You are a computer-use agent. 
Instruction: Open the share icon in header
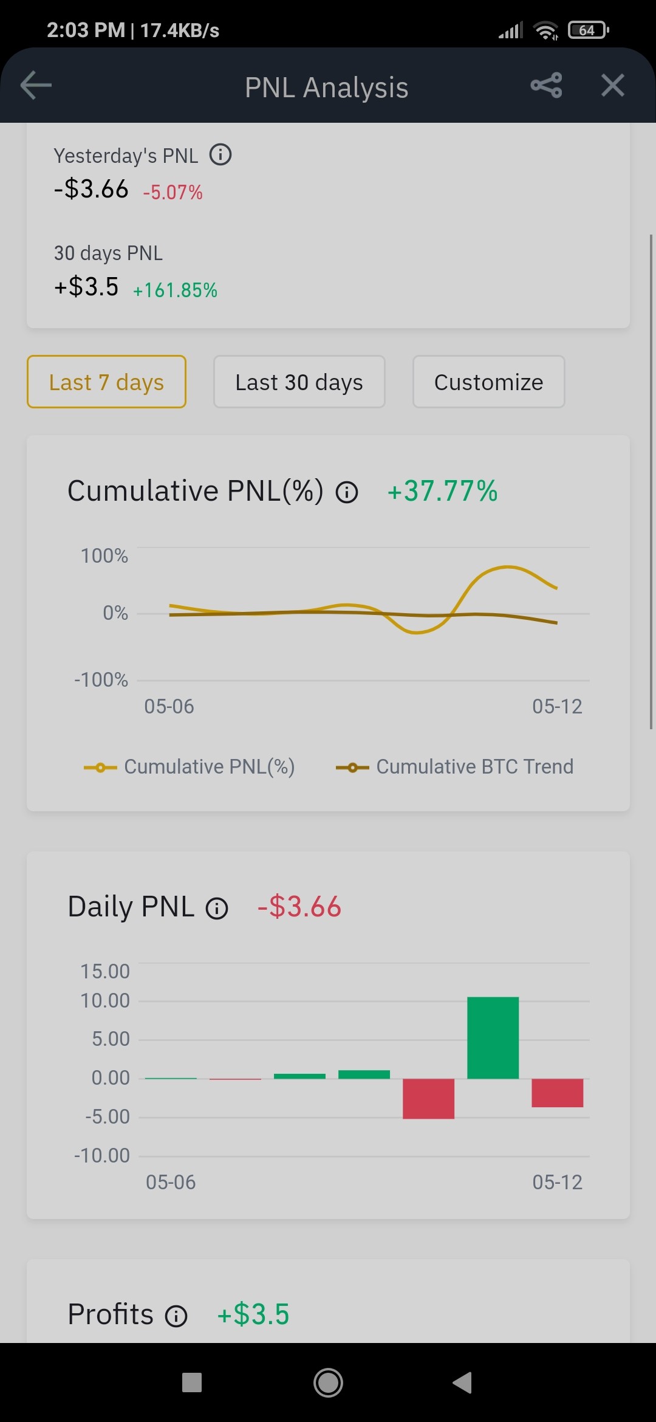point(546,85)
